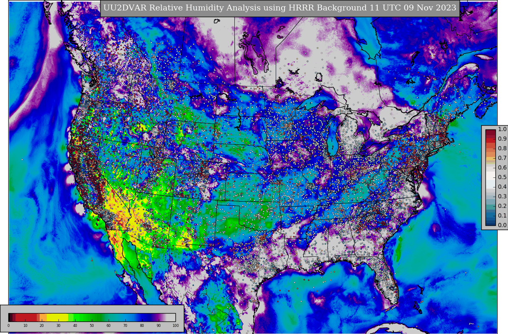Viewport: 508px width, 334px height.
Task: Click the 40 tick on humidity colorbar
Action: tap(75, 326)
